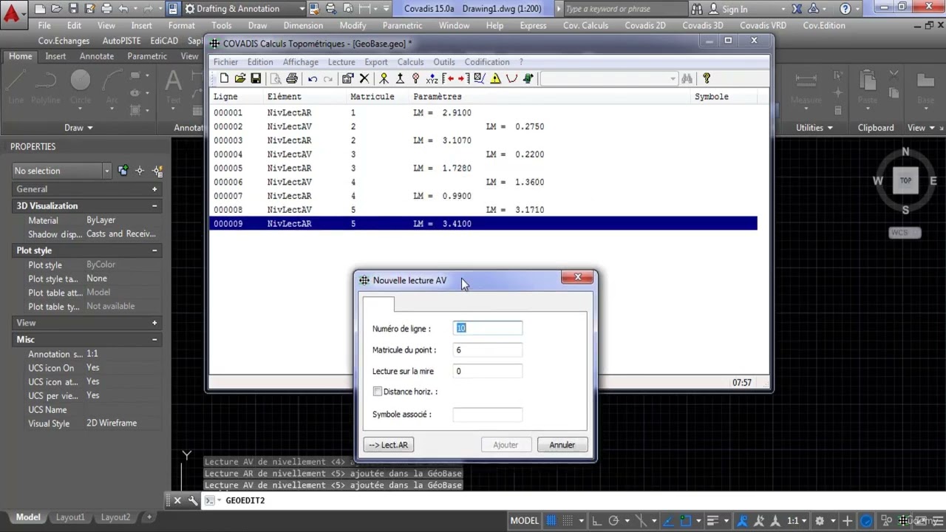946x532 pixels.
Task: Open the Lecture menu in COVADIS
Action: coord(341,62)
